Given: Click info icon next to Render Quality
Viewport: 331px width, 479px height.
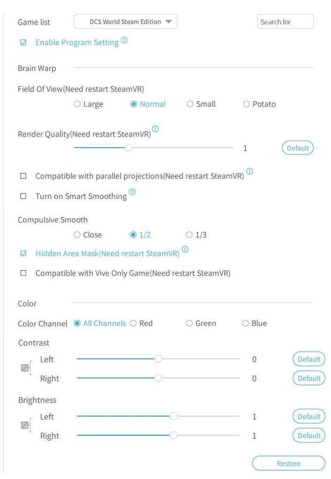Looking at the screenshot, I should point(155,129).
